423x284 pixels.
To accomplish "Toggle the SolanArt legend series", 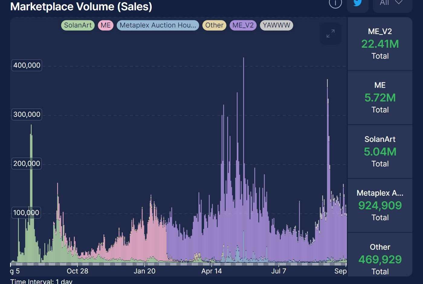I will pos(78,25).
